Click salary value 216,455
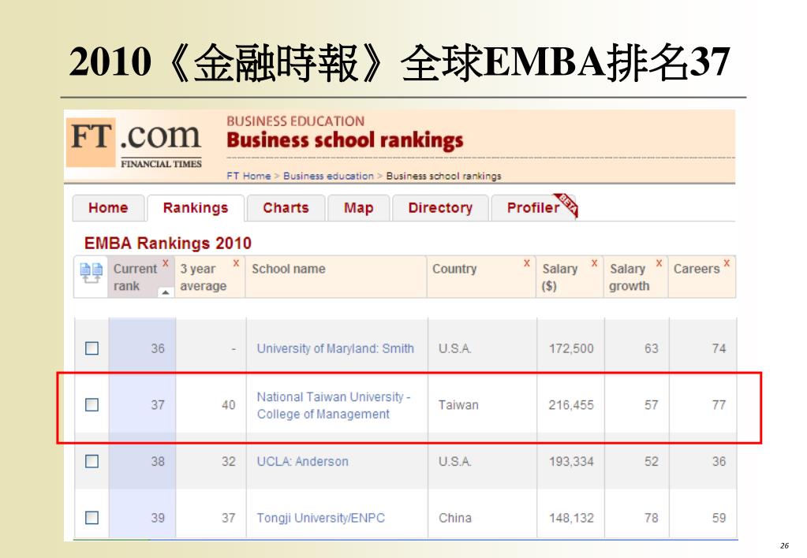The image size is (807, 558). (571, 405)
